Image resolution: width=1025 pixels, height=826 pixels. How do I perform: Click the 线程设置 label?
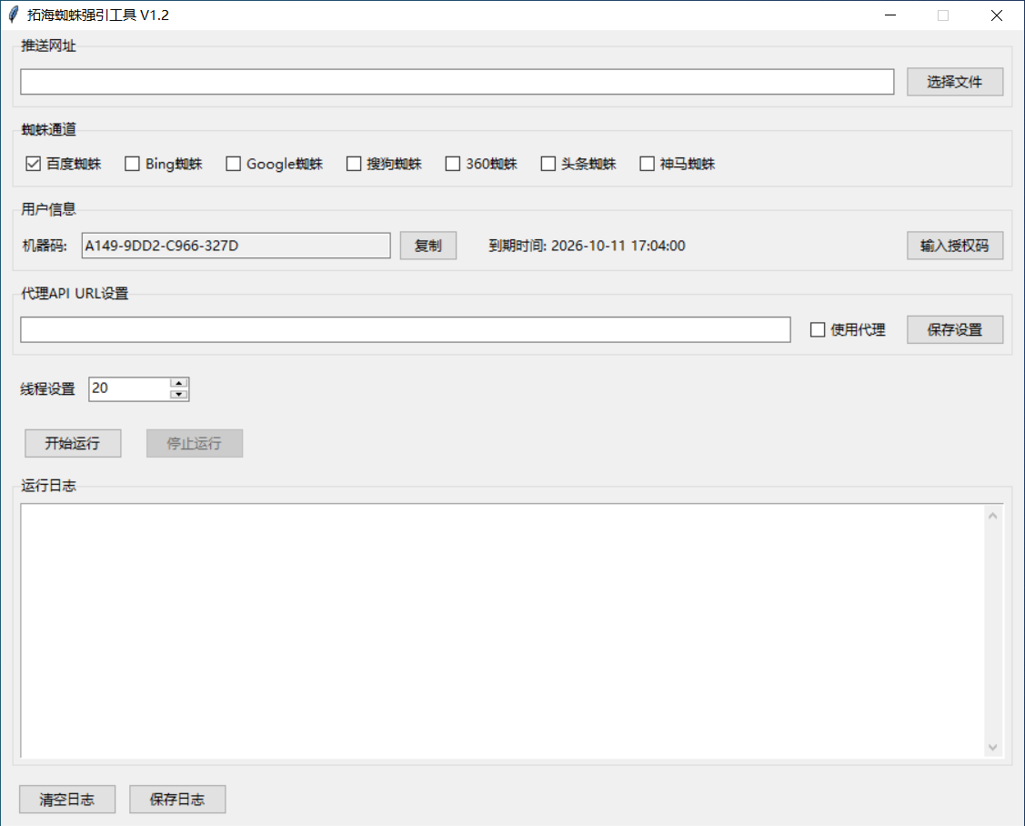click(x=47, y=389)
